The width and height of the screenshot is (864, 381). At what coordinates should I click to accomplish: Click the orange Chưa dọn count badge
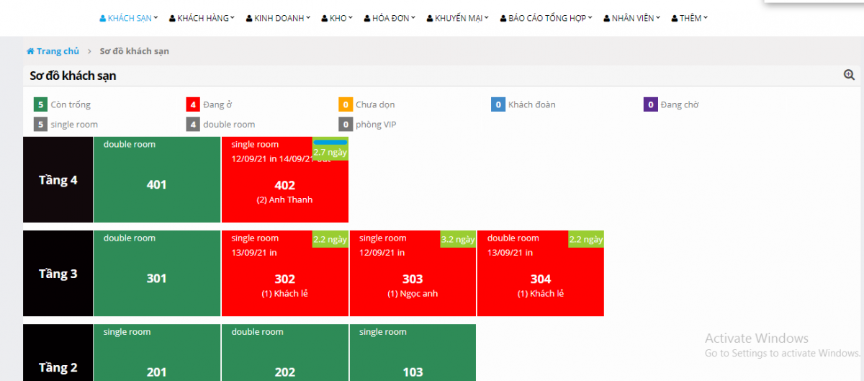click(x=345, y=104)
